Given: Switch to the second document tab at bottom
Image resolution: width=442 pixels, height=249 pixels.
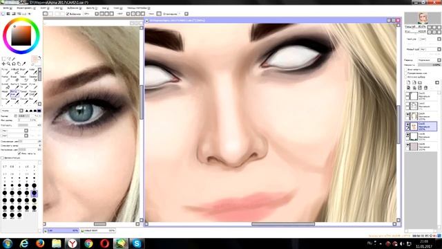Looking at the screenshot, I should (x=98, y=230).
